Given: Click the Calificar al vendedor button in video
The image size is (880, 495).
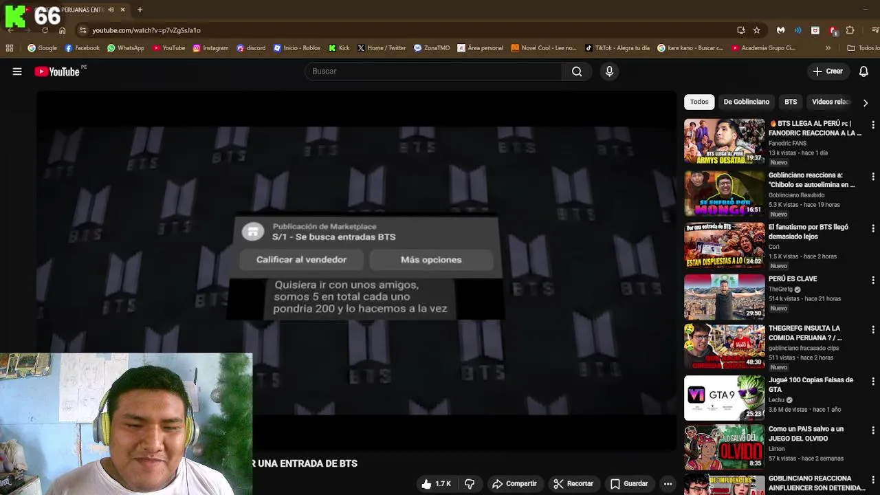Looking at the screenshot, I should 301,260.
